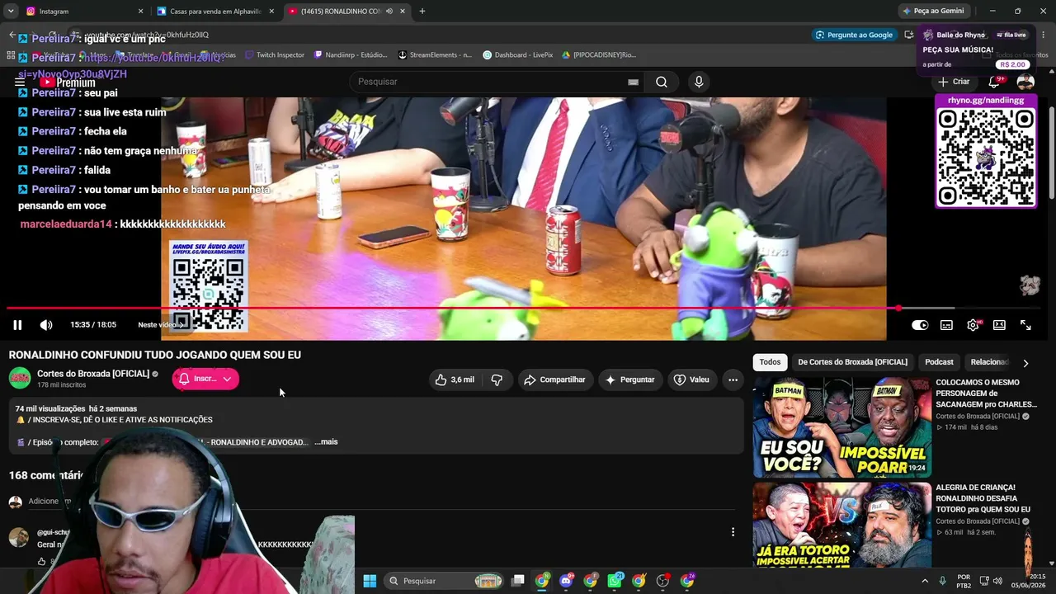Click the Perguntar button

[629, 379]
